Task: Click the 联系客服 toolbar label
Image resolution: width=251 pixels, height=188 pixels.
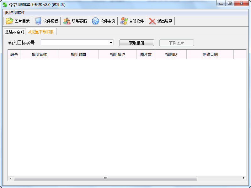Action: click(79, 21)
